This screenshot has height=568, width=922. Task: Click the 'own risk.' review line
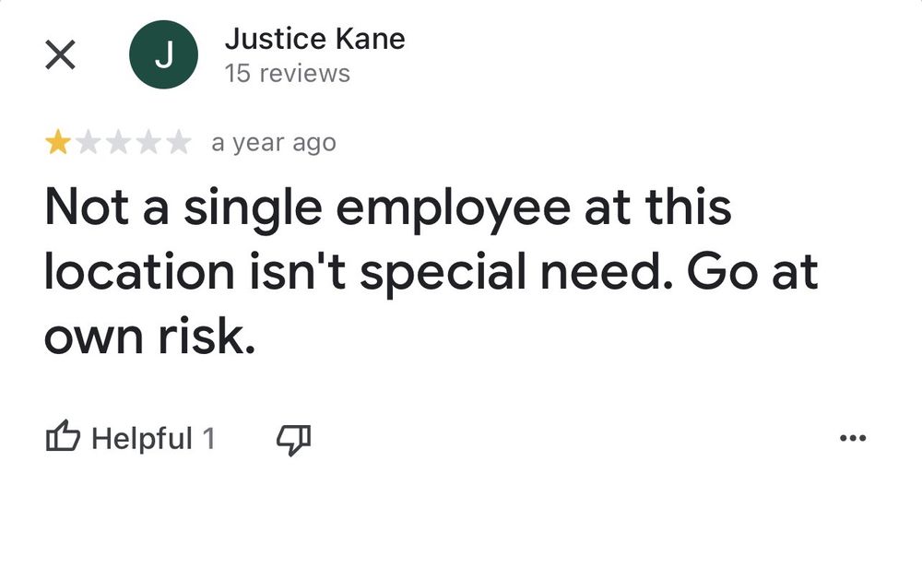pos(148,339)
